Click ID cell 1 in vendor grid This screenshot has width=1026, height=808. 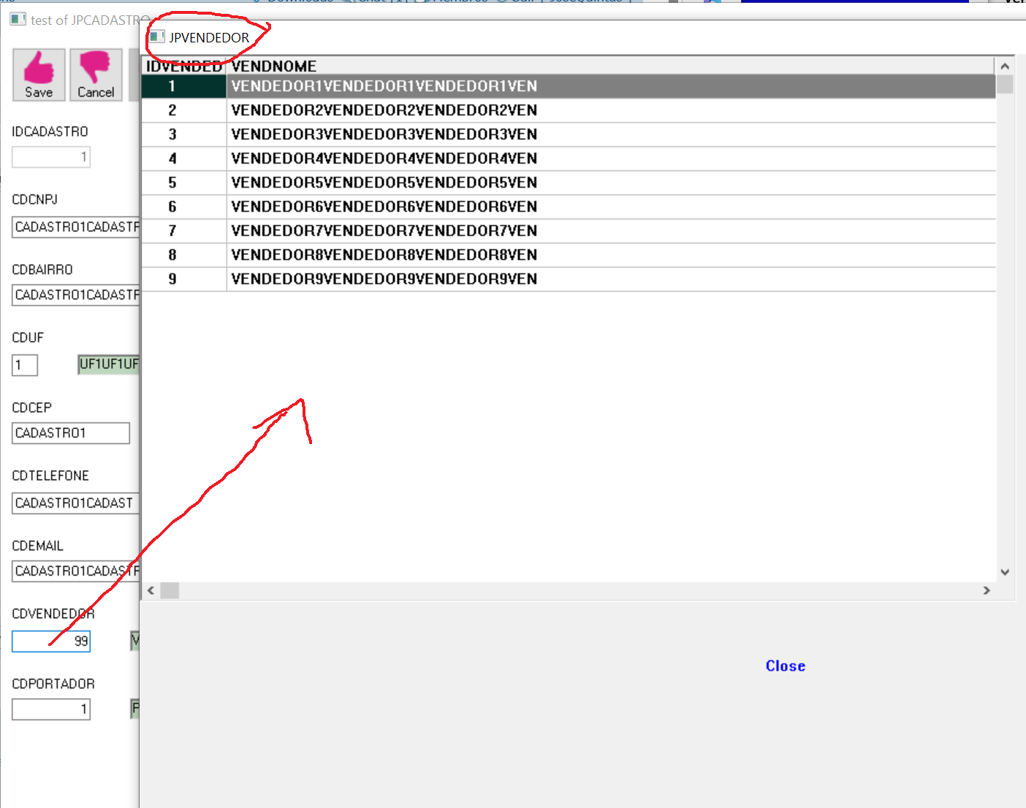click(184, 86)
